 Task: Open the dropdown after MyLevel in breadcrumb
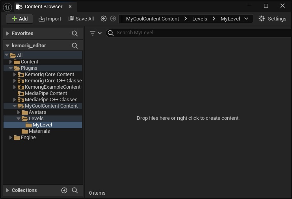[x=246, y=19]
